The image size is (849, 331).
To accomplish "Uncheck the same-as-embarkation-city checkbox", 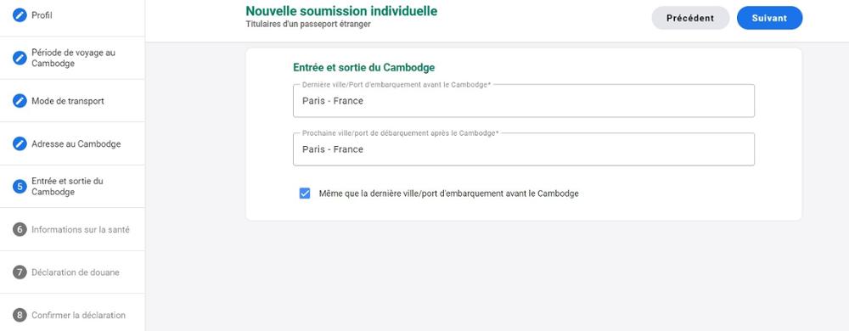I will coord(305,194).
